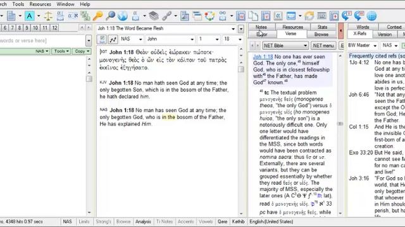405x227 pixels.
Task: Click the blue back arrow with V icon
Action: pos(346,16)
